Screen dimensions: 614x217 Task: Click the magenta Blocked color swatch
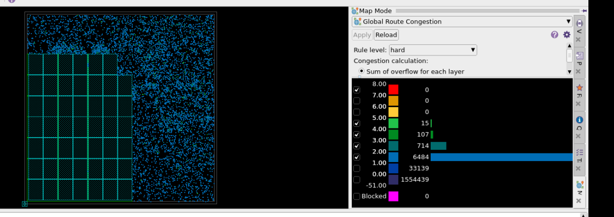[x=393, y=196]
